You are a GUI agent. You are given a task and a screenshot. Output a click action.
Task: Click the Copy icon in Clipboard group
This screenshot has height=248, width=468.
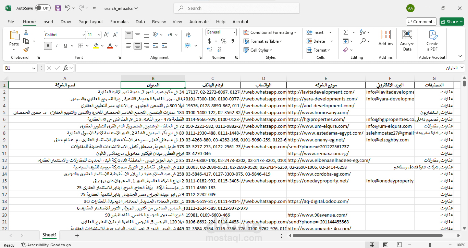click(x=26, y=41)
